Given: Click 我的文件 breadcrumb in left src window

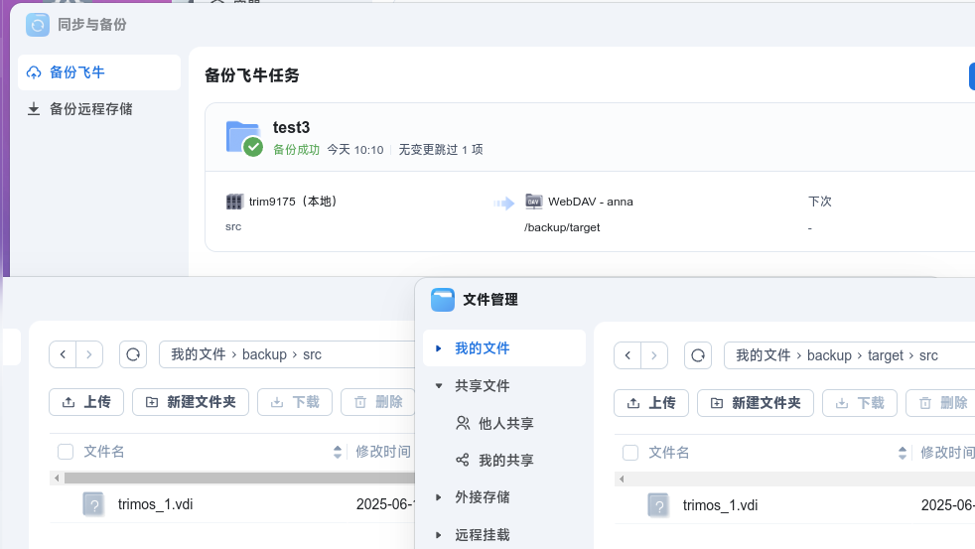Looking at the screenshot, I should (199, 354).
